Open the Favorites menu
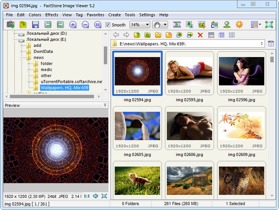The width and height of the screenshot is (279, 210). (95, 15)
